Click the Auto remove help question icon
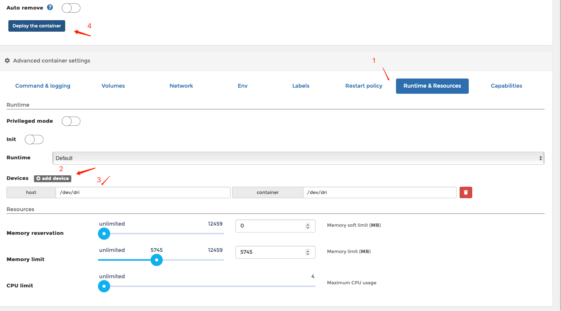 [x=50, y=7]
